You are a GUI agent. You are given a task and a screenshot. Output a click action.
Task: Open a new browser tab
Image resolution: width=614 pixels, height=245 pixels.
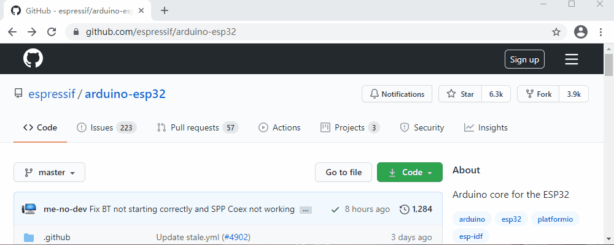165,10
